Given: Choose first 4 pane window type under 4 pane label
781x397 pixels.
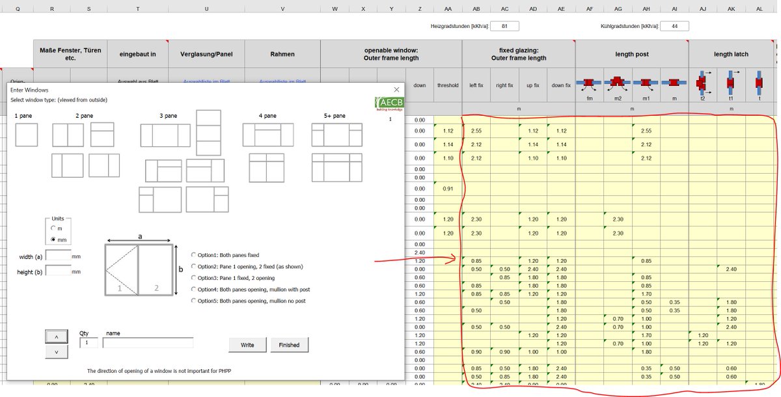Looking at the screenshot, I should (267, 135).
